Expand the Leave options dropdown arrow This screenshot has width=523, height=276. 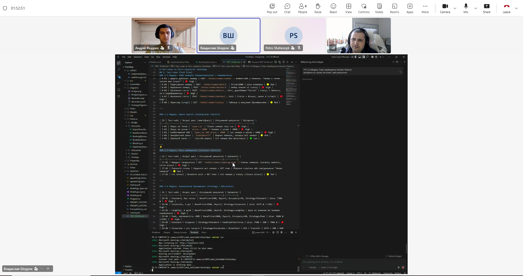(516, 8)
